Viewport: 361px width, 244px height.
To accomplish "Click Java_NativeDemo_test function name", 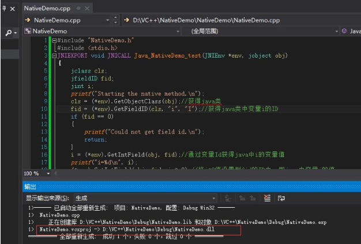I will (168, 56).
